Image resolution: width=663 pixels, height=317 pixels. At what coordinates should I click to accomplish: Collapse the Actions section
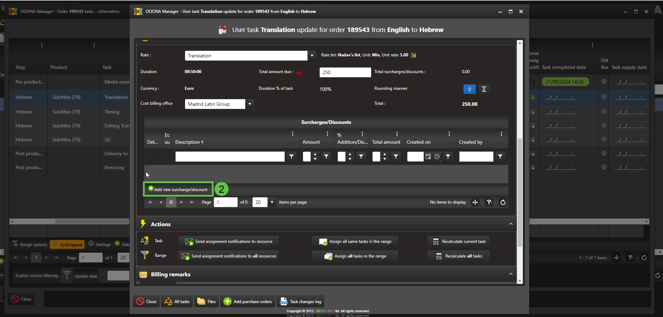(511, 224)
